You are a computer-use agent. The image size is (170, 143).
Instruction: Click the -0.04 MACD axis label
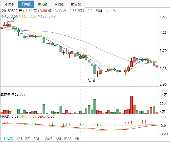tap(164, 126)
